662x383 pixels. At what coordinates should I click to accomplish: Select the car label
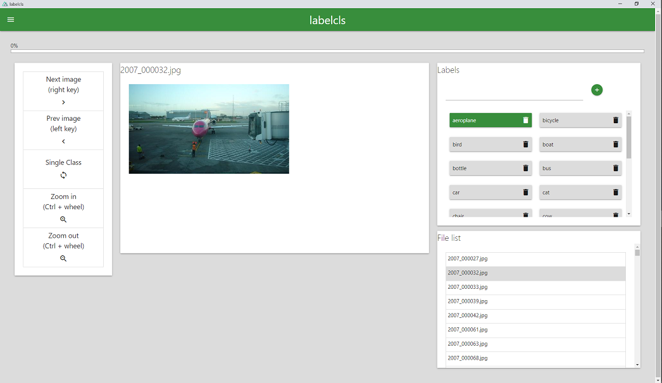click(x=484, y=192)
